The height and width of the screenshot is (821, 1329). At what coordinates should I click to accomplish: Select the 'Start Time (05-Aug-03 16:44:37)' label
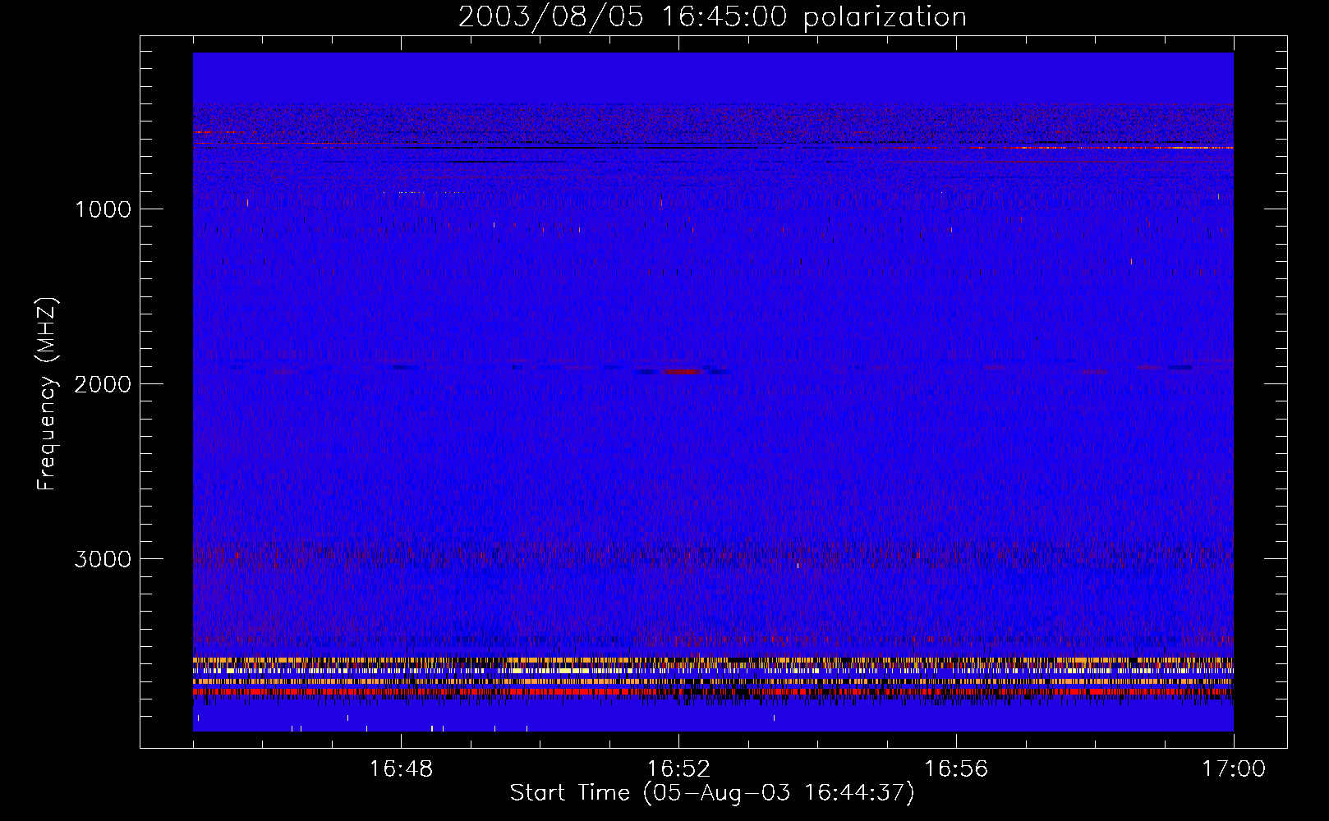coord(712,793)
